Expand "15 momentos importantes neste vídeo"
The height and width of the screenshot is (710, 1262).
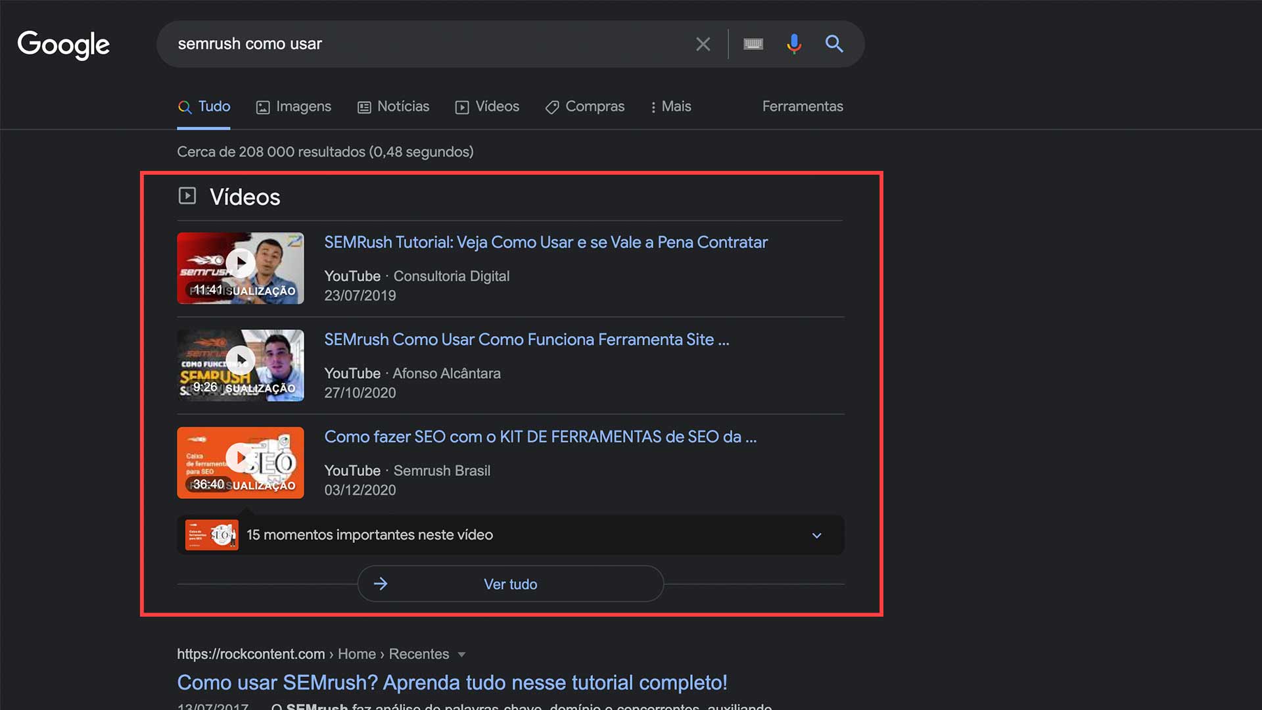[x=511, y=535]
